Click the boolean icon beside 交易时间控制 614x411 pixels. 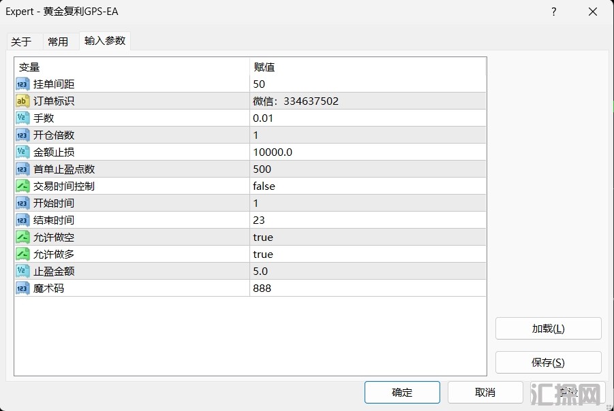[22, 186]
